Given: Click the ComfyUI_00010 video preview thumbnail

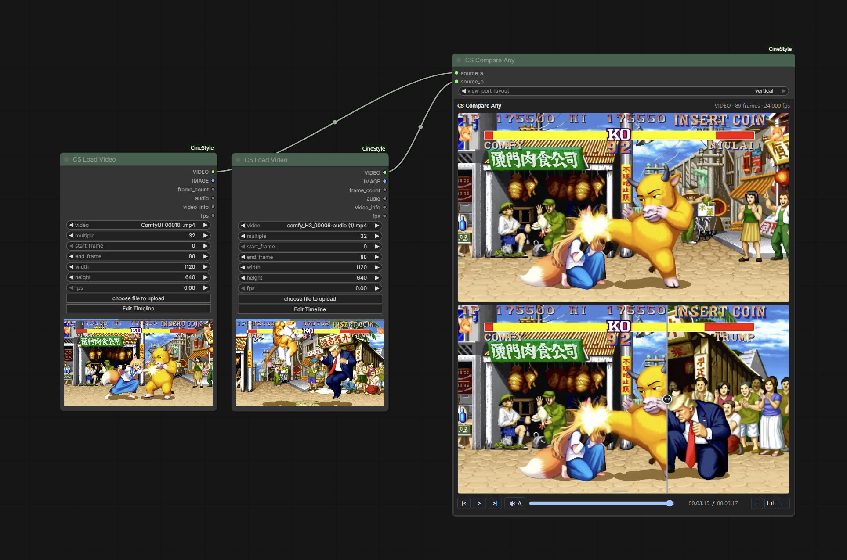Looking at the screenshot, I should pos(138,363).
